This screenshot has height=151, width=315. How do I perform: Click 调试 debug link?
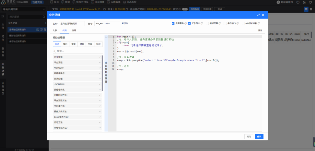260,30
